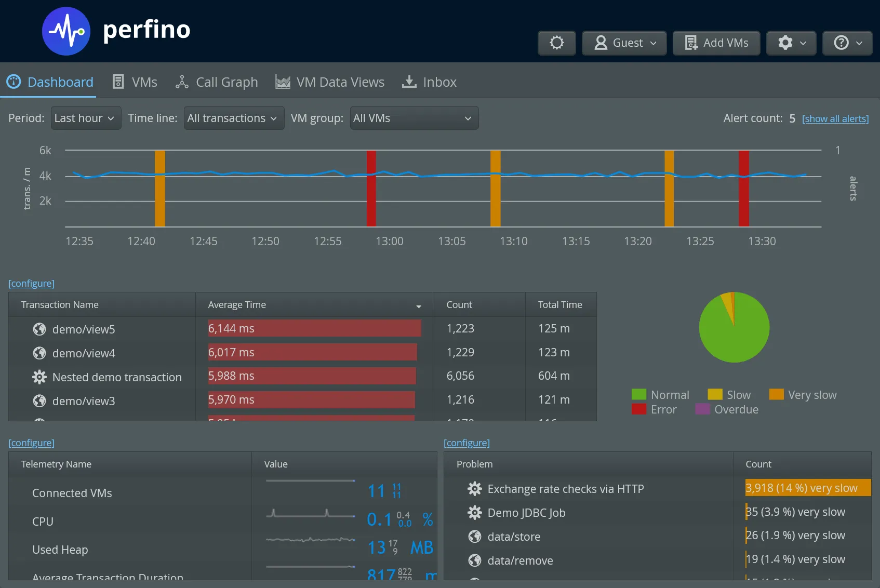Click the Add VMs button
The image size is (880, 588).
(x=716, y=43)
